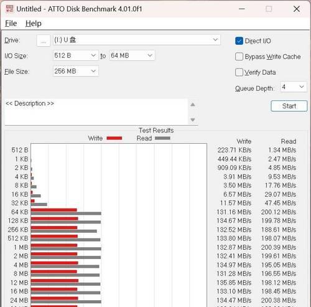Expand the 256 MB File Size dropdown
Screen dimensions: 311x307
click(x=75, y=71)
